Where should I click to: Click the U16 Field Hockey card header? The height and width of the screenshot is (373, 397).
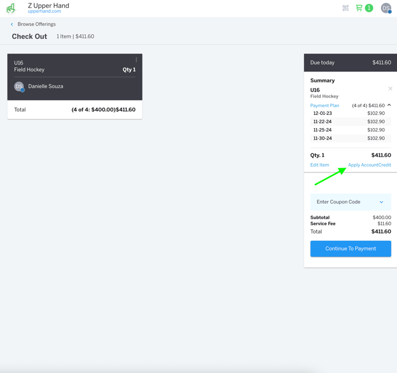(69, 66)
